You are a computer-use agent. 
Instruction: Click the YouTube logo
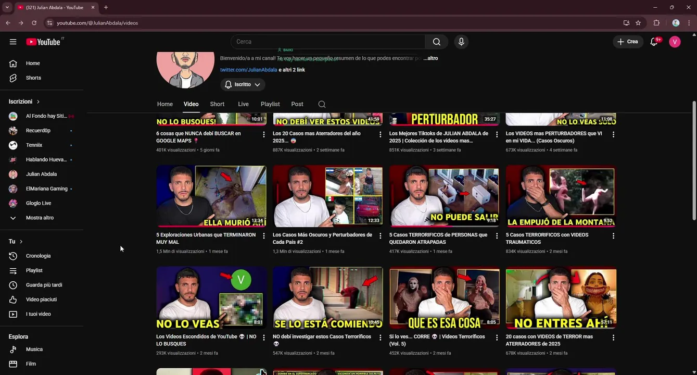click(45, 42)
